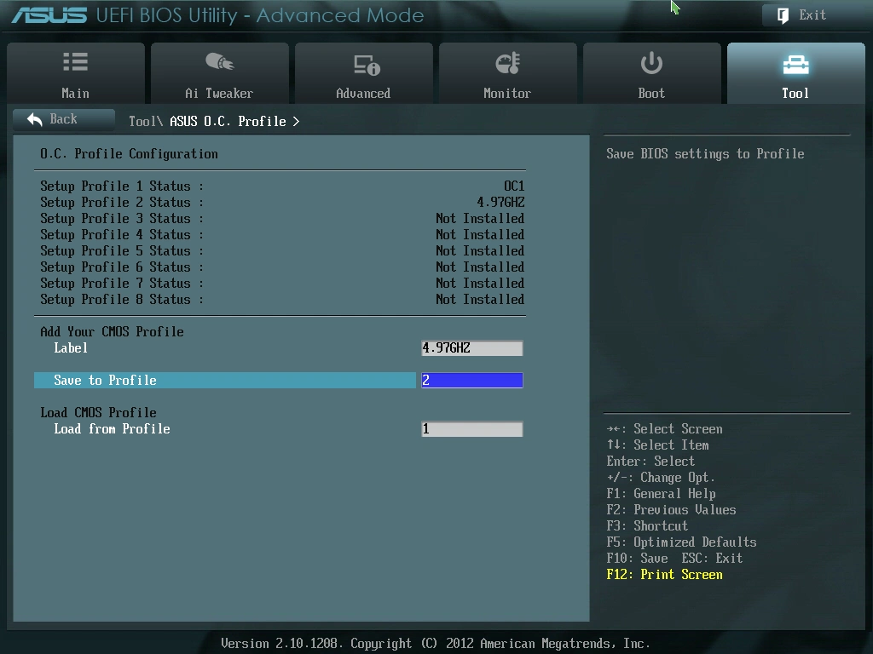Screen dimensions: 873x654
Task: Click the Select Screen hint
Action: [x=664, y=429]
